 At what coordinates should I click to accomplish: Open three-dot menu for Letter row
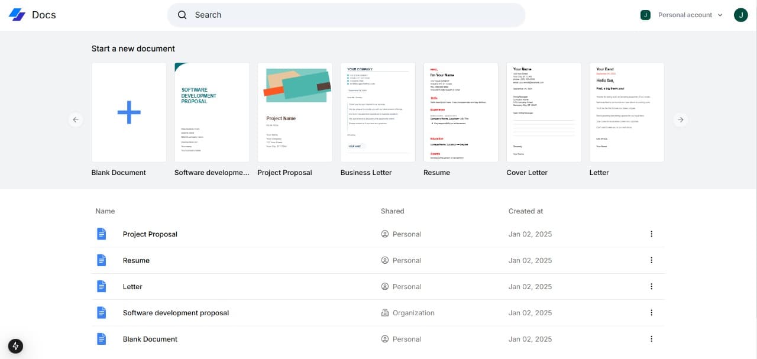(x=651, y=286)
